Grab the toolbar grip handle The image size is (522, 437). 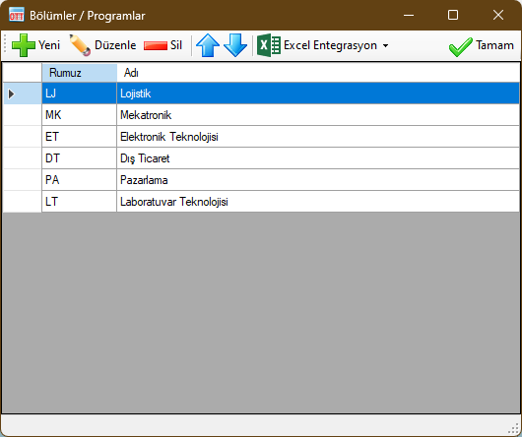click(5, 45)
